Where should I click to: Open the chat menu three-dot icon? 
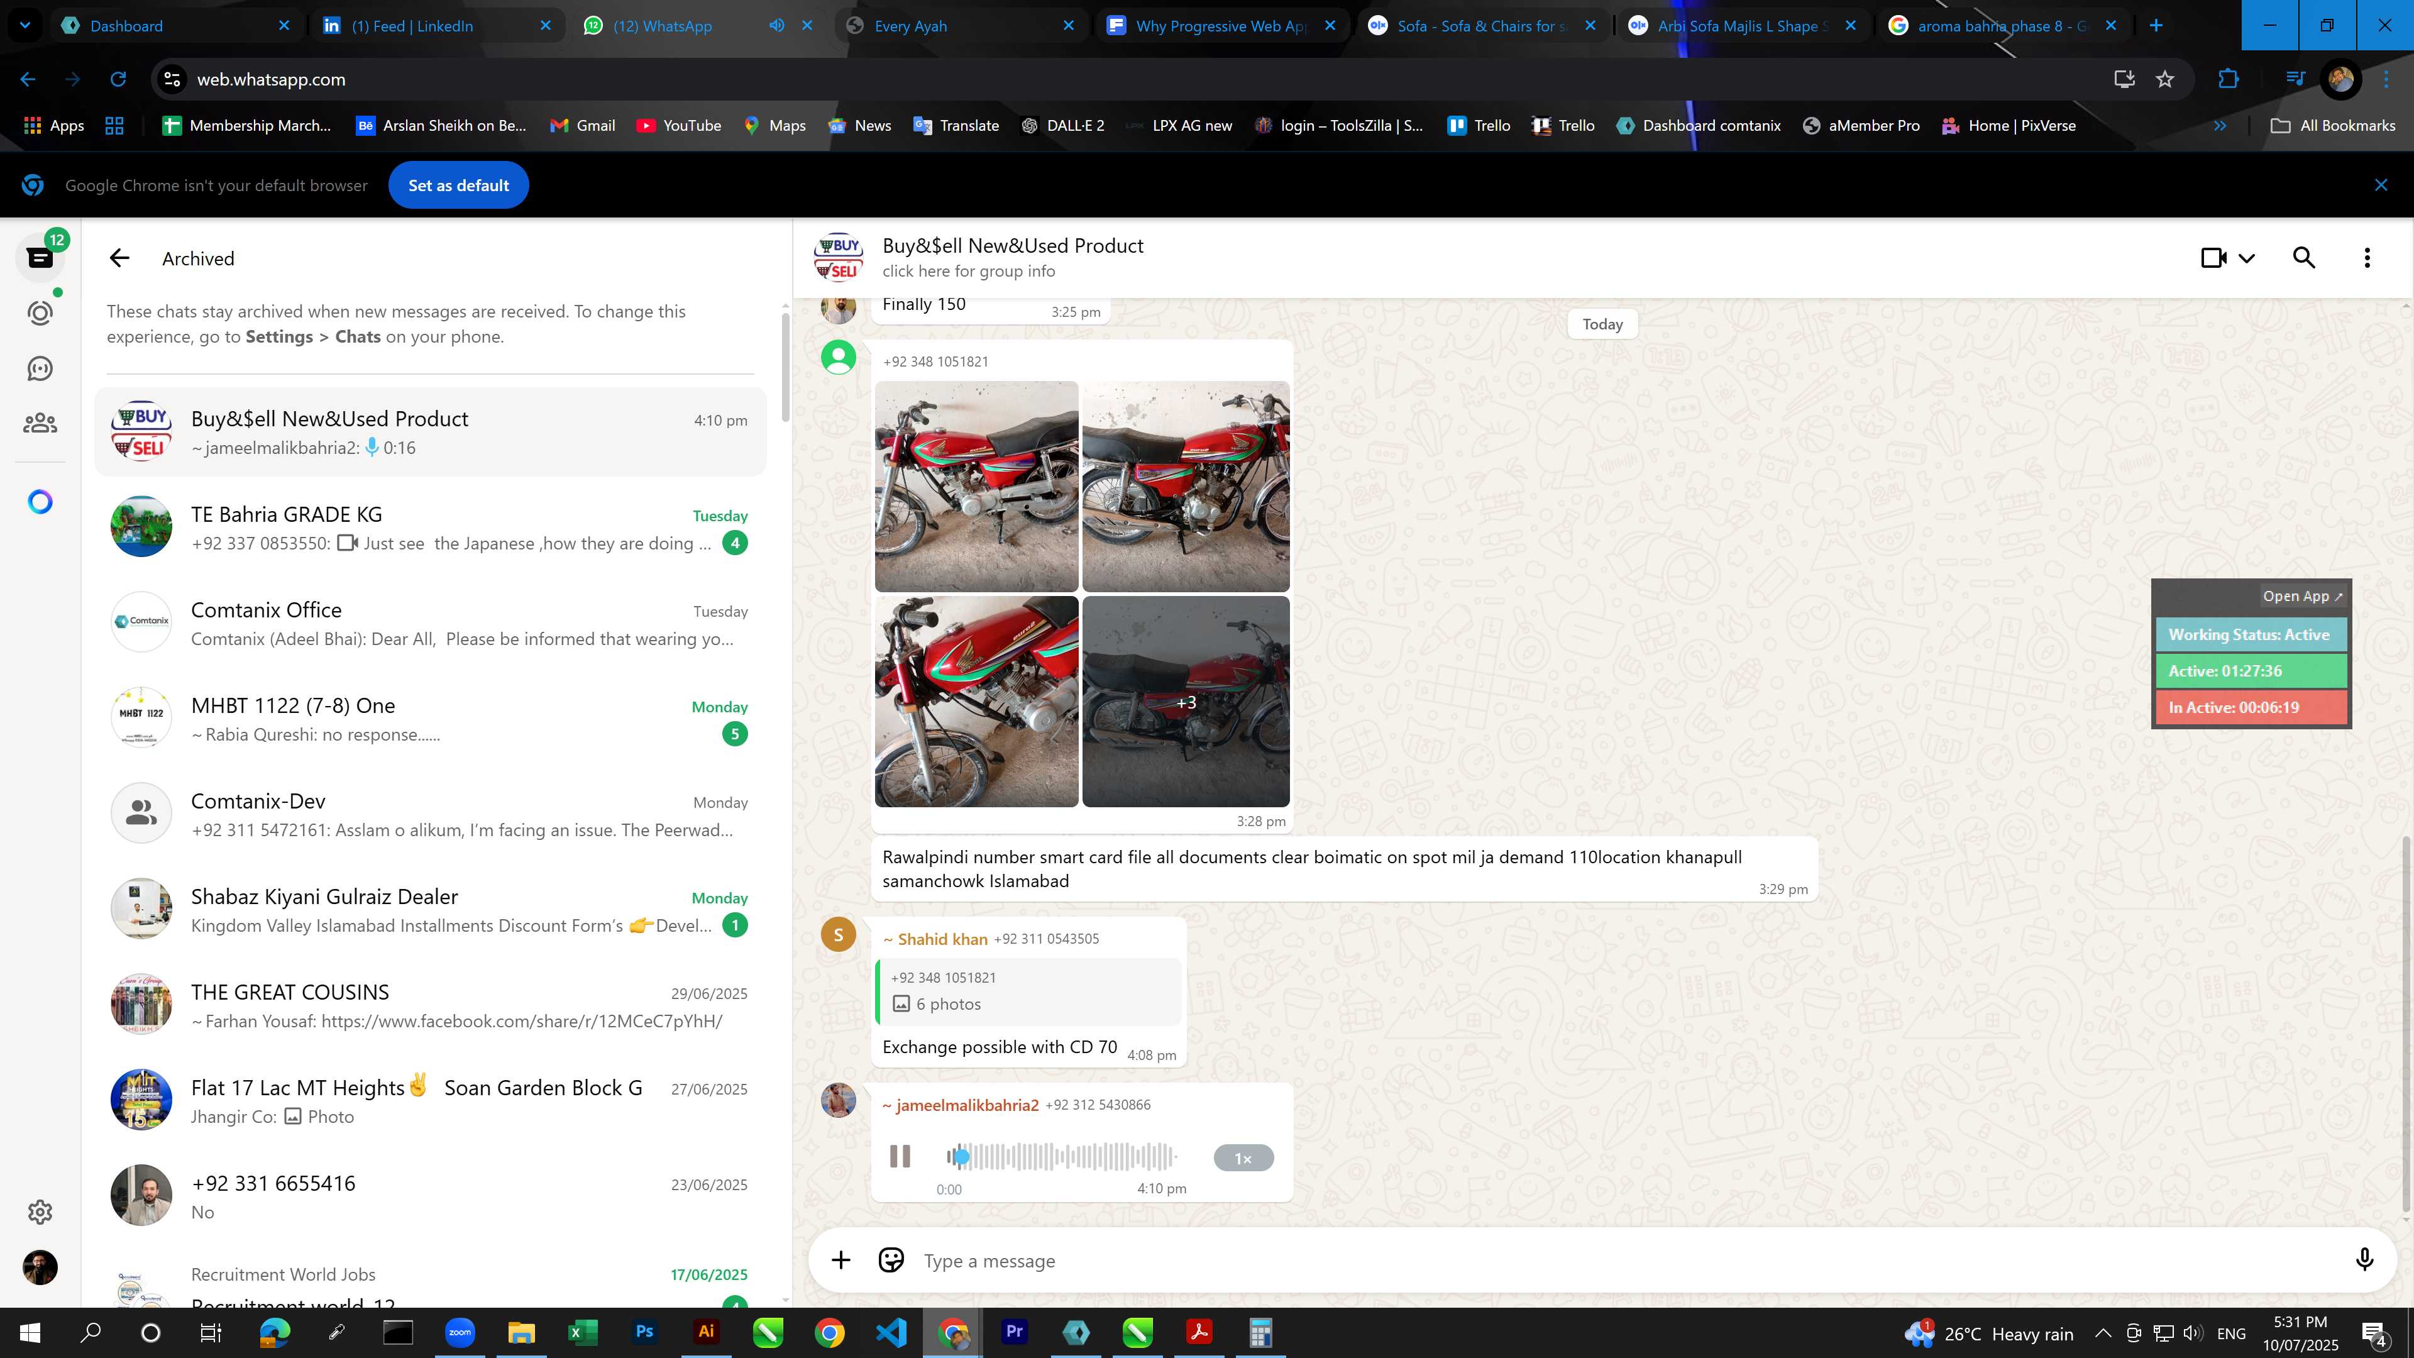click(x=2367, y=258)
